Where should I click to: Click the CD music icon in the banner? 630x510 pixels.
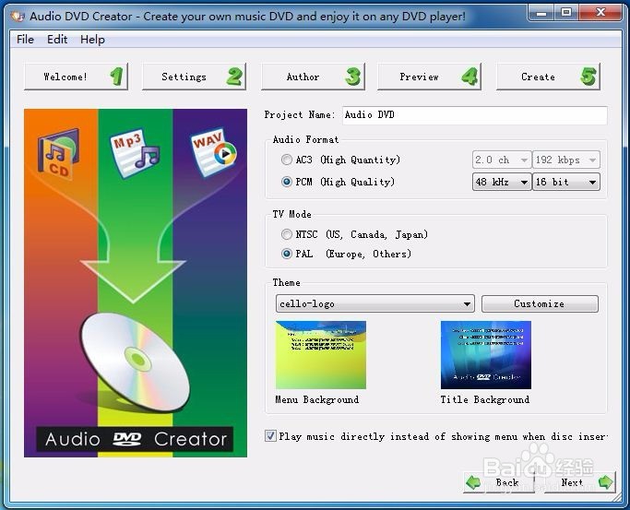(59, 153)
